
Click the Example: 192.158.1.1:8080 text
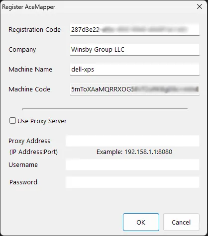(x=134, y=152)
